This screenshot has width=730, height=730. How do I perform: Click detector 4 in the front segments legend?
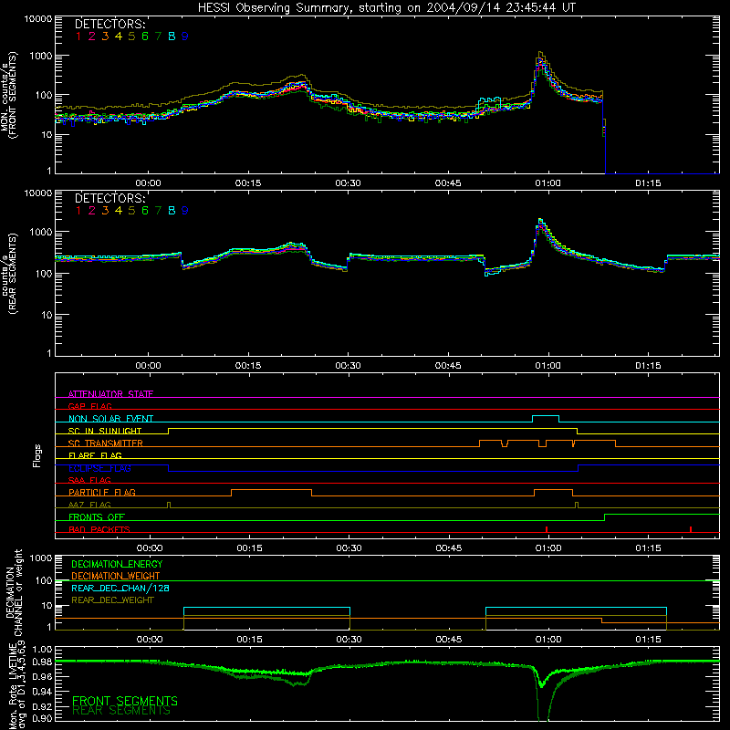point(119,36)
